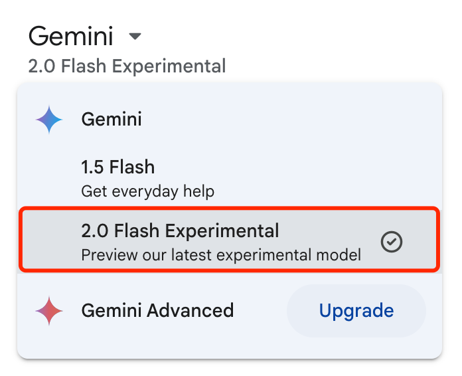
Task: Click the four-point star beside the Gemini label
Action: (49, 120)
